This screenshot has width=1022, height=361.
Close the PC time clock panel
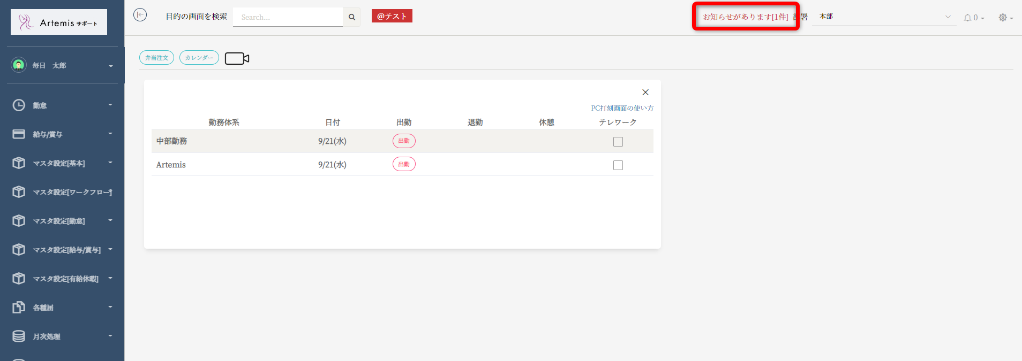pyautogui.click(x=645, y=93)
